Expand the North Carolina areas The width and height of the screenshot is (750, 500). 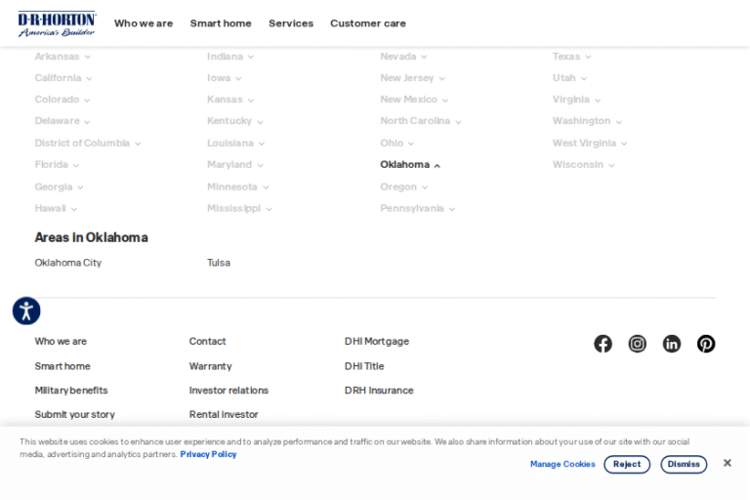[420, 121]
